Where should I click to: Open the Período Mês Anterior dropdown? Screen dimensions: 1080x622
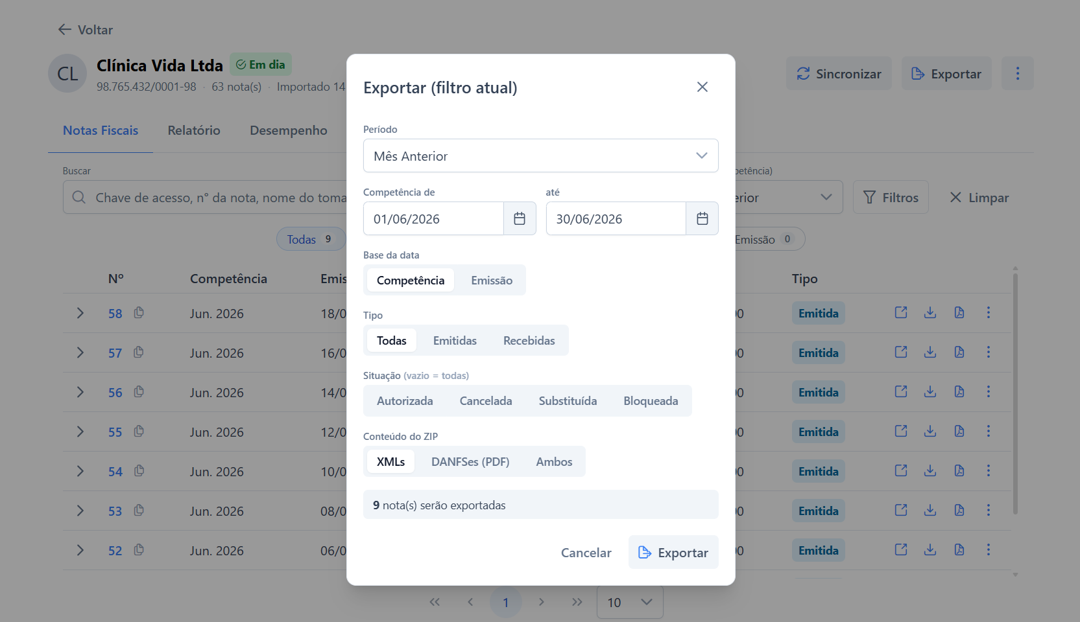pos(540,155)
